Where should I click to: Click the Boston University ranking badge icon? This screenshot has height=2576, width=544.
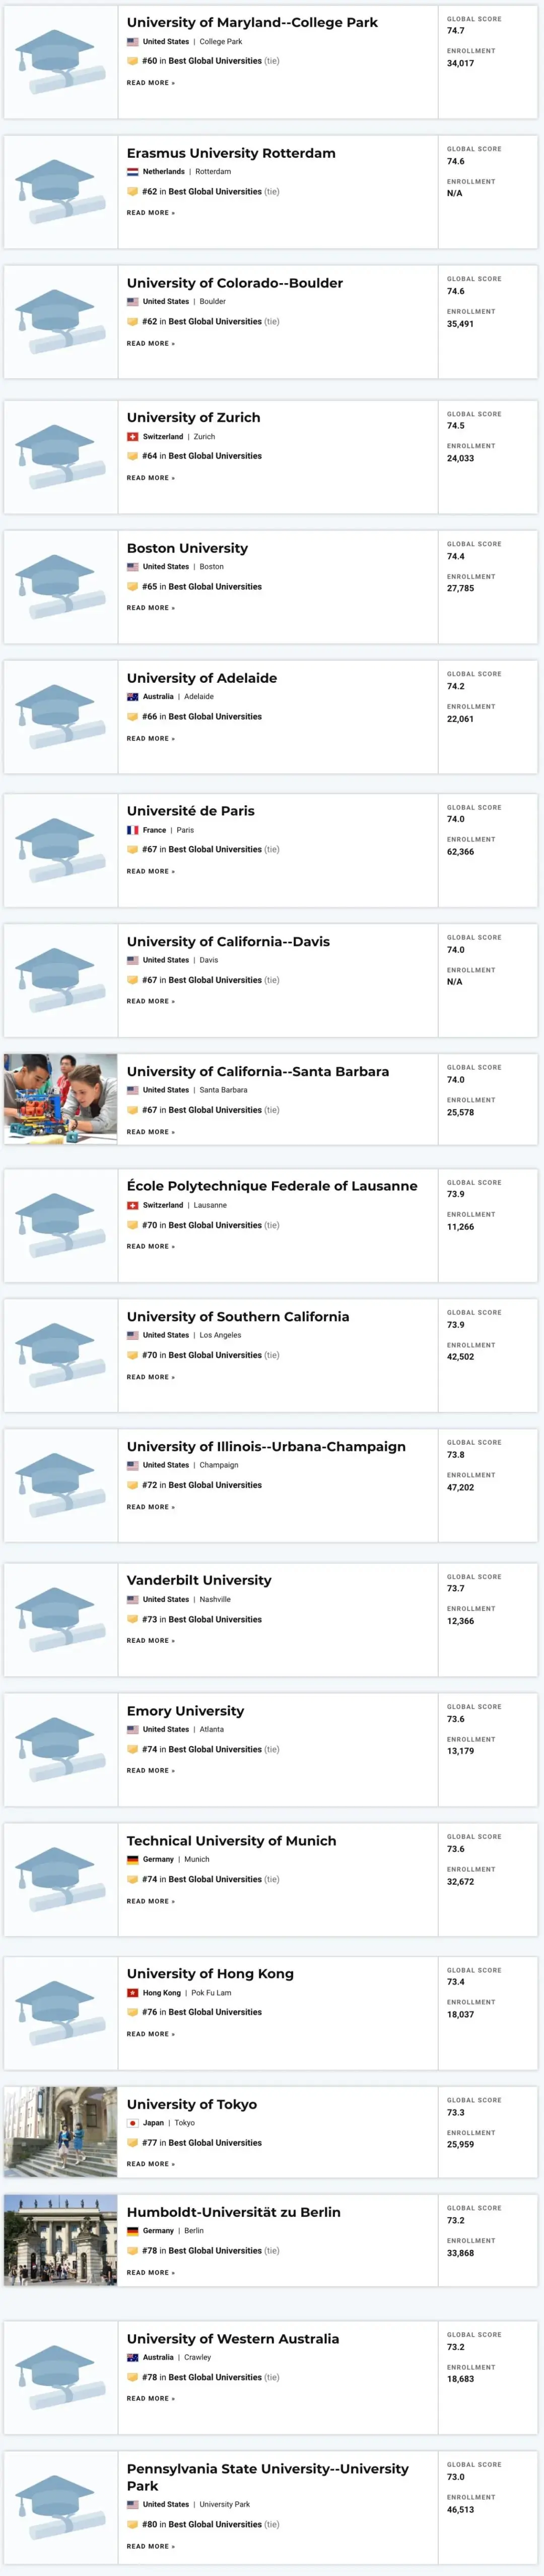pyautogui.click(x=132, y=587)
